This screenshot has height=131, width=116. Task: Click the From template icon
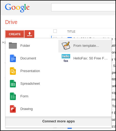click(x=66, y=45)
